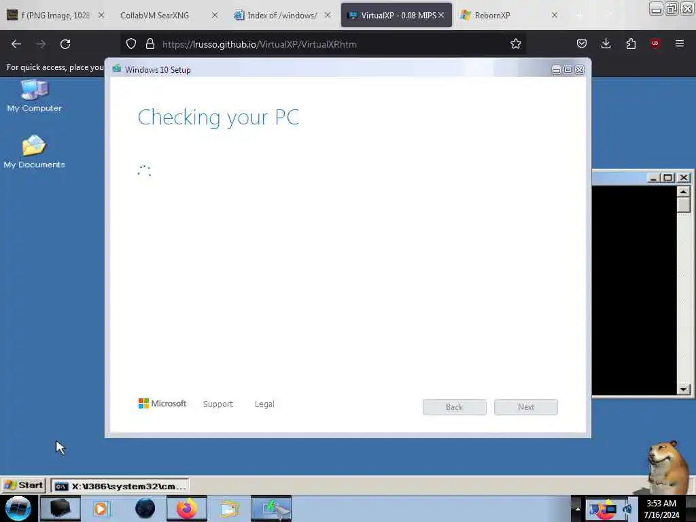Select the cmd taskbar button
The width and height of the screenshot is (696, 522).
pyautogui.click(x=120, y=486)
